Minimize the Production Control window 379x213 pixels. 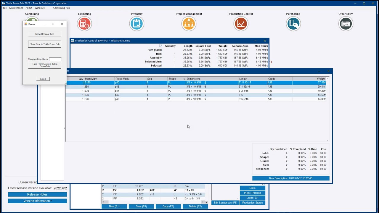click(x=256, y=41)
